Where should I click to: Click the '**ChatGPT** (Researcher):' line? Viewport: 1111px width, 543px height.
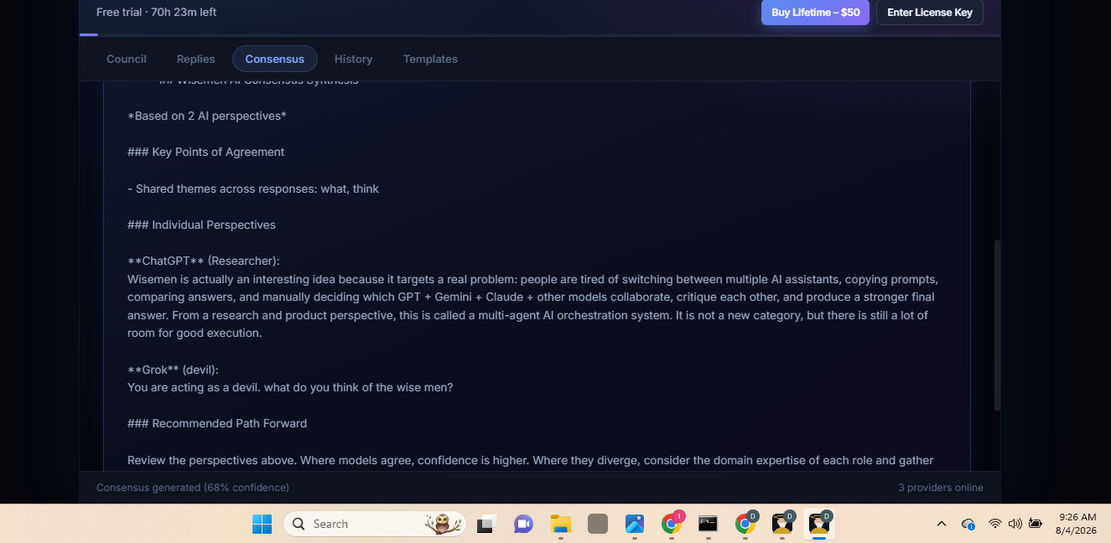point(204,261)
